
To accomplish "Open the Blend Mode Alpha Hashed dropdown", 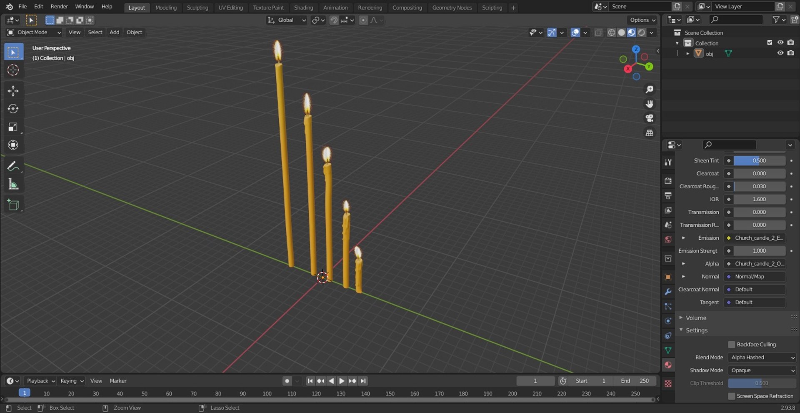I will 762,358.
